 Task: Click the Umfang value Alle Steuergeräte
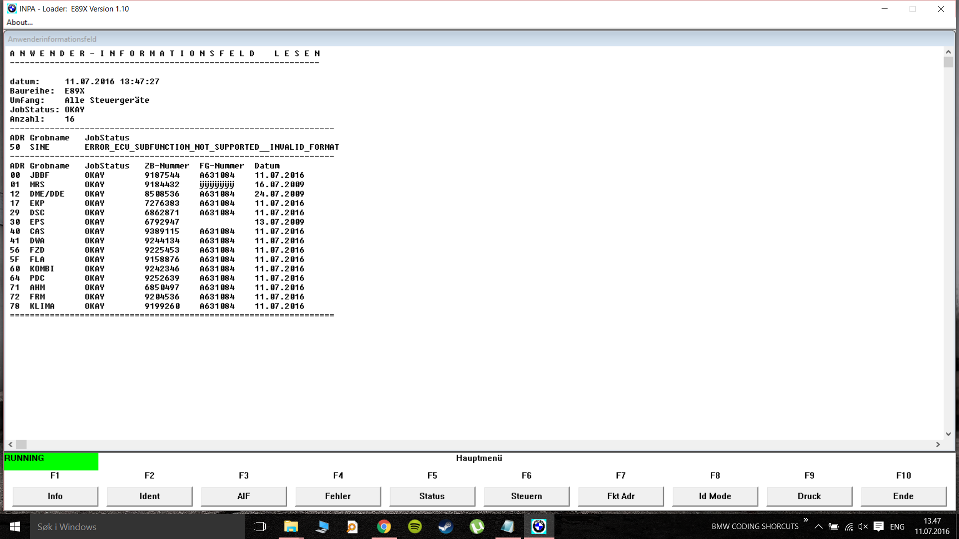(x=107, y=100)
